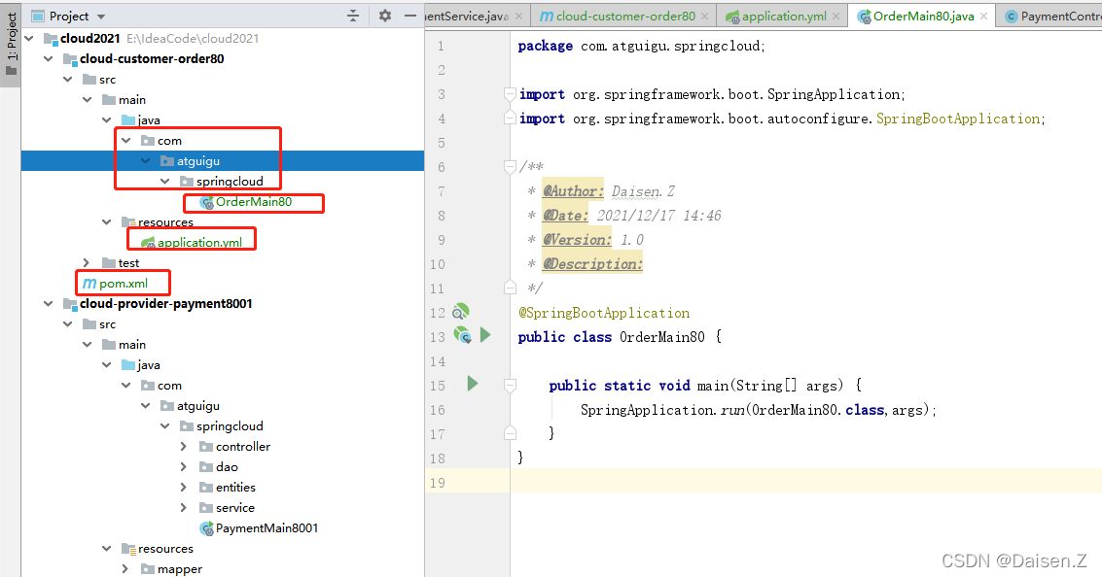Click the test folder icon
The height and width of the screenshot is (577, 1102).
click(109, 262)
